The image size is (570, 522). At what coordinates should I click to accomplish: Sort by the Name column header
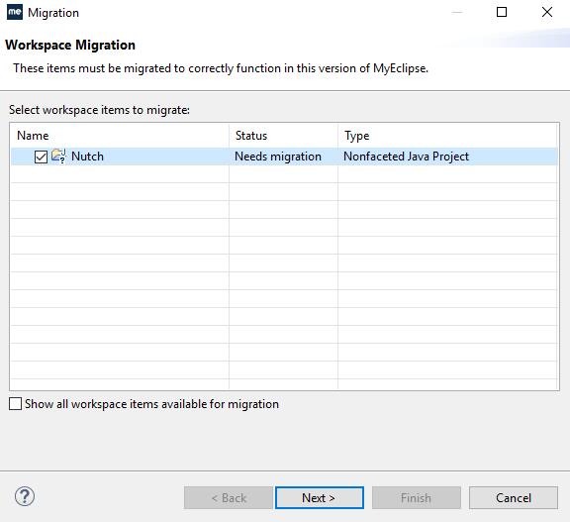click(x=120, y=136)
